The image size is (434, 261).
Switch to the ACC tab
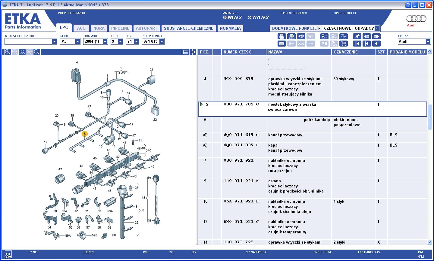81,28
